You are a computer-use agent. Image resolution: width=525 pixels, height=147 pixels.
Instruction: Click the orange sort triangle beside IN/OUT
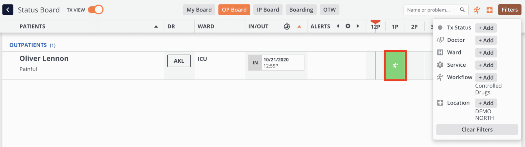pos(299,26)
